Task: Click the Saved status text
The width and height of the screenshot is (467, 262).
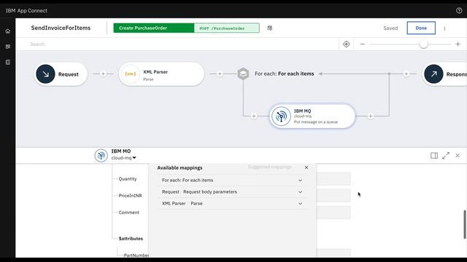Action: [390, 28]
